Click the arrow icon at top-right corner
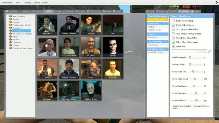The width and height of the screenshot is (219, 123). [217, 2]
